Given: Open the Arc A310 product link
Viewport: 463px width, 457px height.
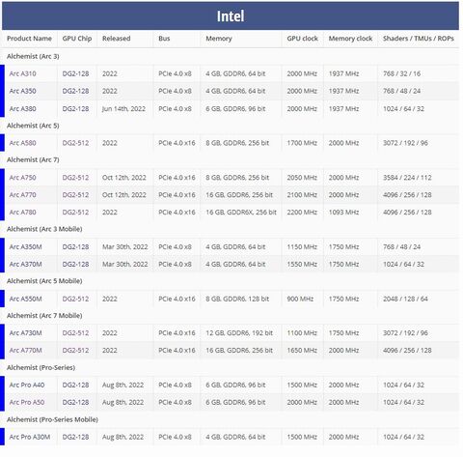Looking at the screenshot, I should click(x=22, y=73).
